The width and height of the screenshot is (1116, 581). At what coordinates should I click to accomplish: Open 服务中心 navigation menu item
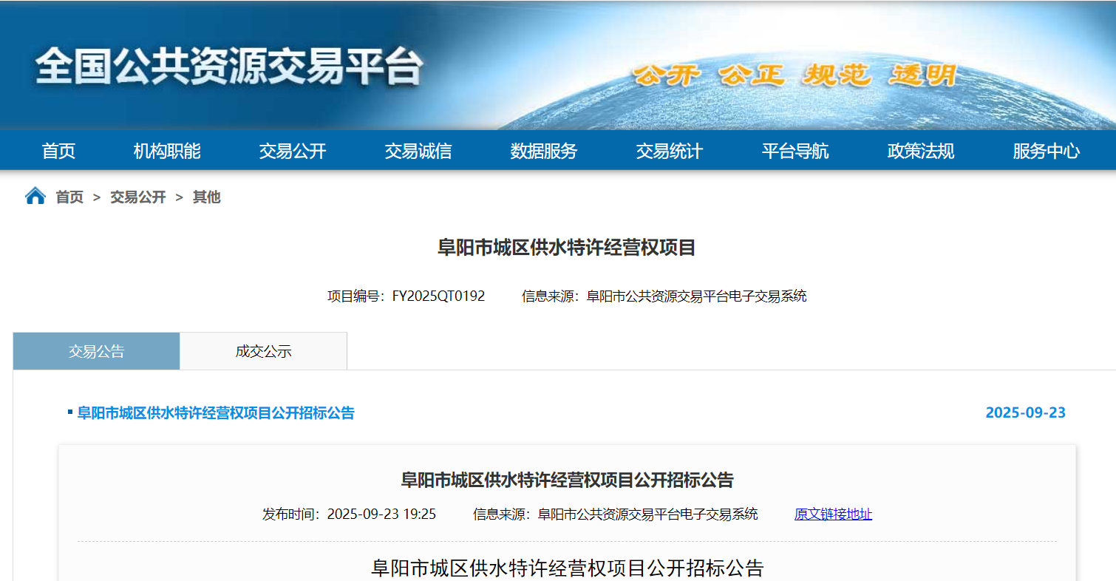[1047, 152]
